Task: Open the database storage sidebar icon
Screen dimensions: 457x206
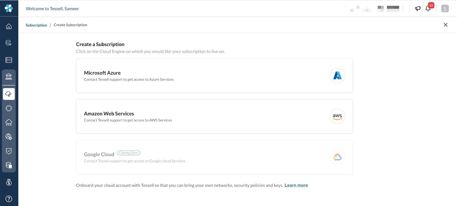Action: (9, 165)
